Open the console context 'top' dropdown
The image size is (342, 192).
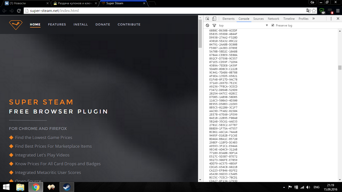pos(243,25)
